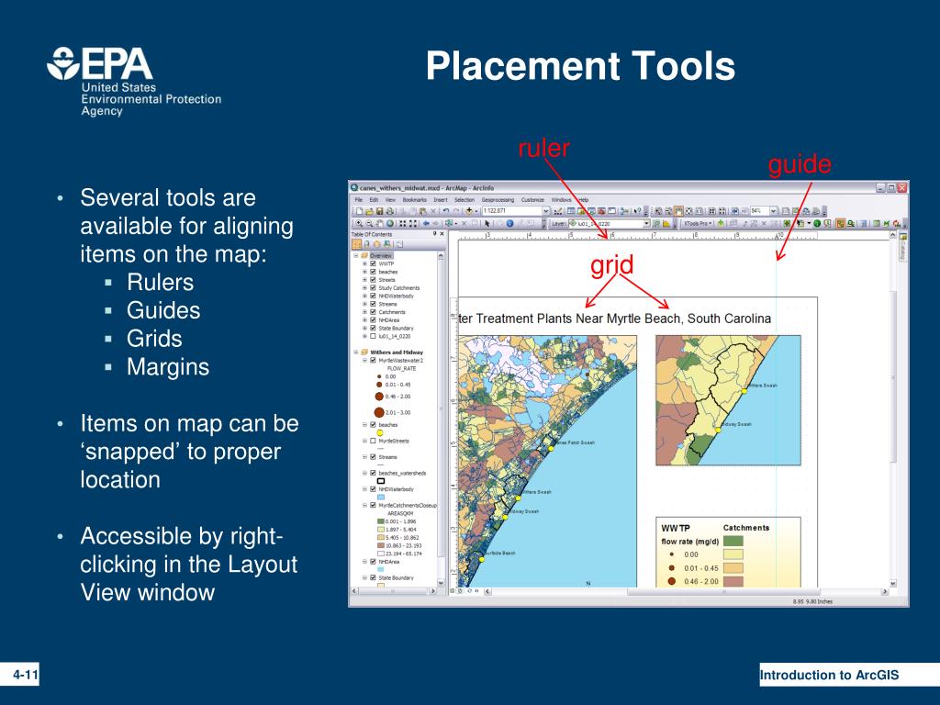The width and height of the screenshot is (940, 705).
Task: Uncheck the WWTP layer checkbox
Action: point(373,263)
